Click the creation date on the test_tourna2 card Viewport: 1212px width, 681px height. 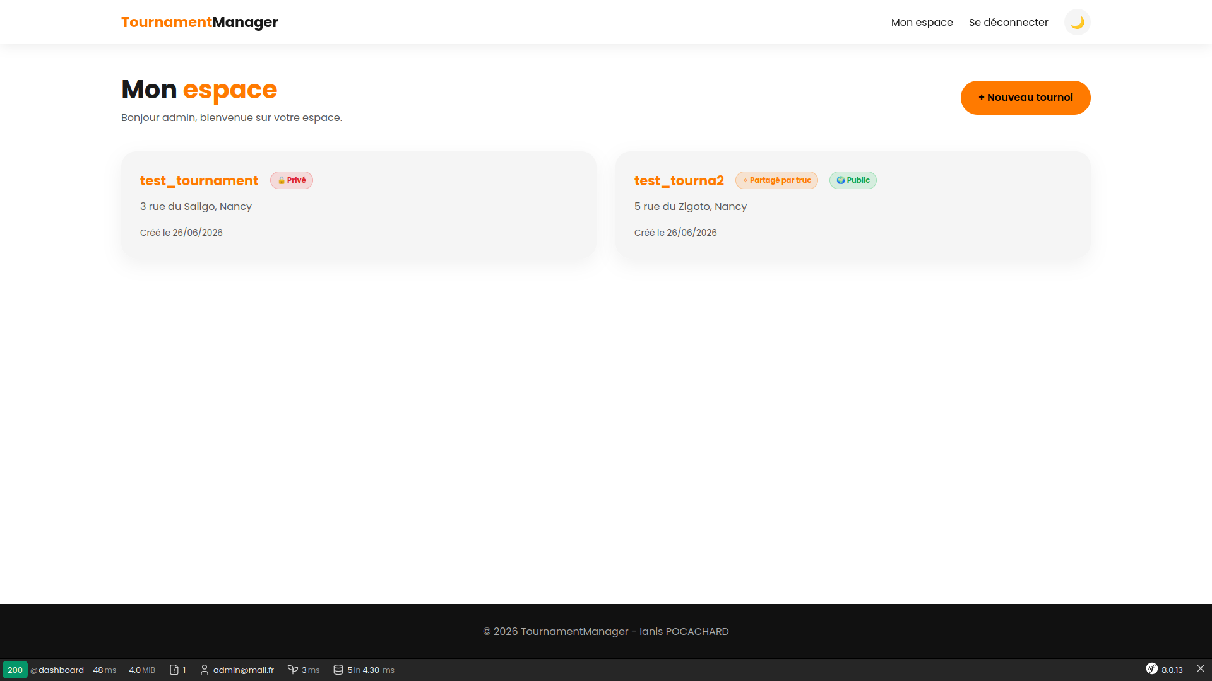coord(675,233)
